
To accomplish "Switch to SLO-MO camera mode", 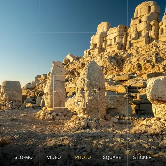I will 24,157.
